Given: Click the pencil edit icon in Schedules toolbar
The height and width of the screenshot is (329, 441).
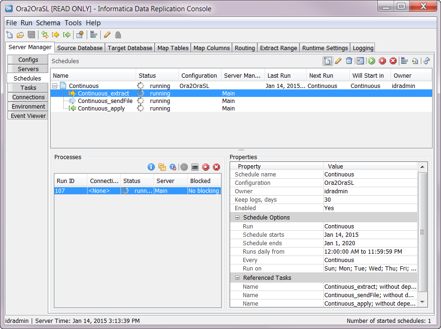Looking at the screenshot, I should click(x=338, y=61).
